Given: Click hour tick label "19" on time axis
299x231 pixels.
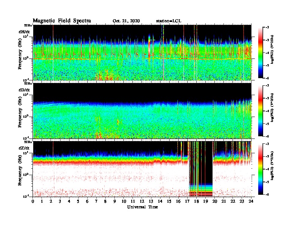Looking at the screenshot, I should pos(205,201).
